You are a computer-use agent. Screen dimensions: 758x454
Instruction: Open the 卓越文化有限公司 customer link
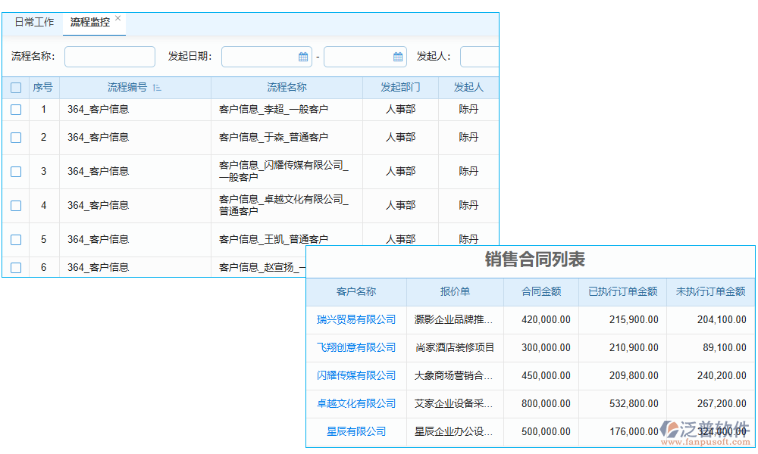(x=356, y=403)
